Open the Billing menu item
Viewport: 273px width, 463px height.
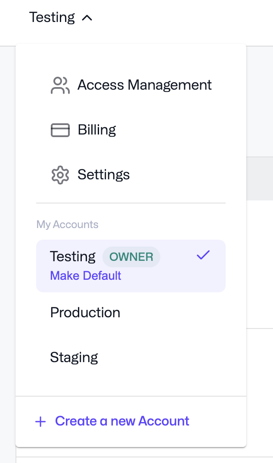coord(96,130)
